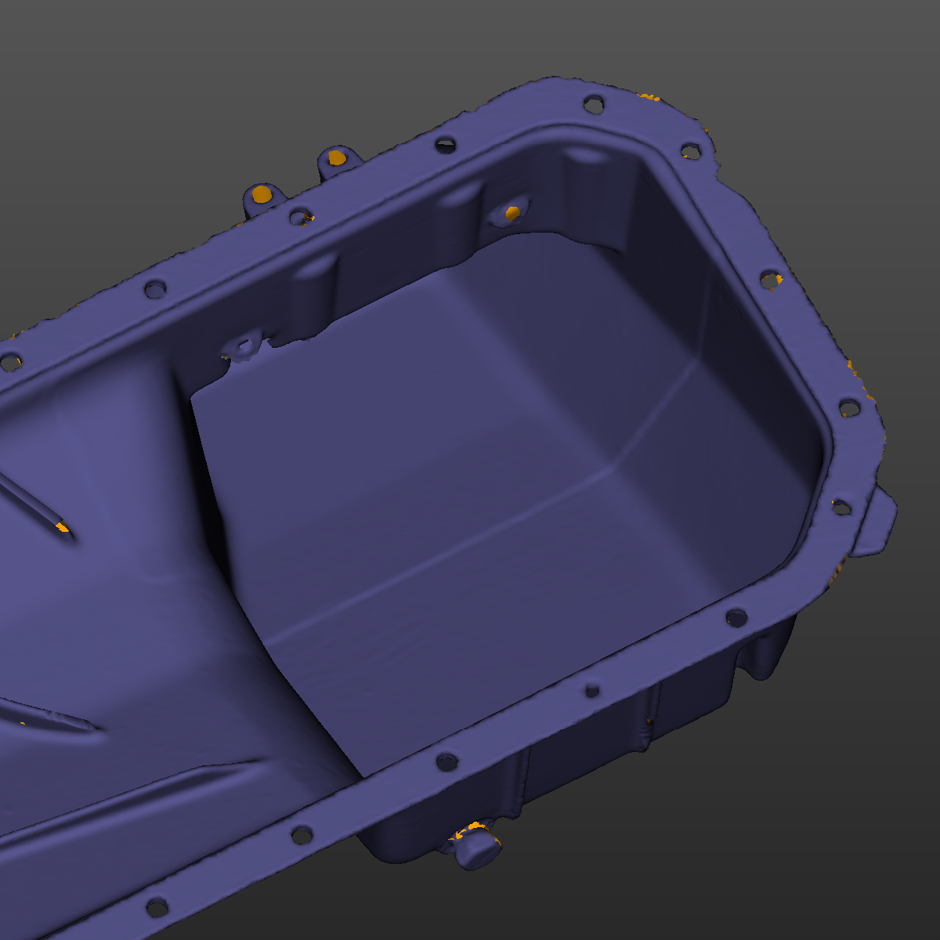Click the orange-filled hole inside the pan wall
The image size is (940, 940).
[512, 212]
